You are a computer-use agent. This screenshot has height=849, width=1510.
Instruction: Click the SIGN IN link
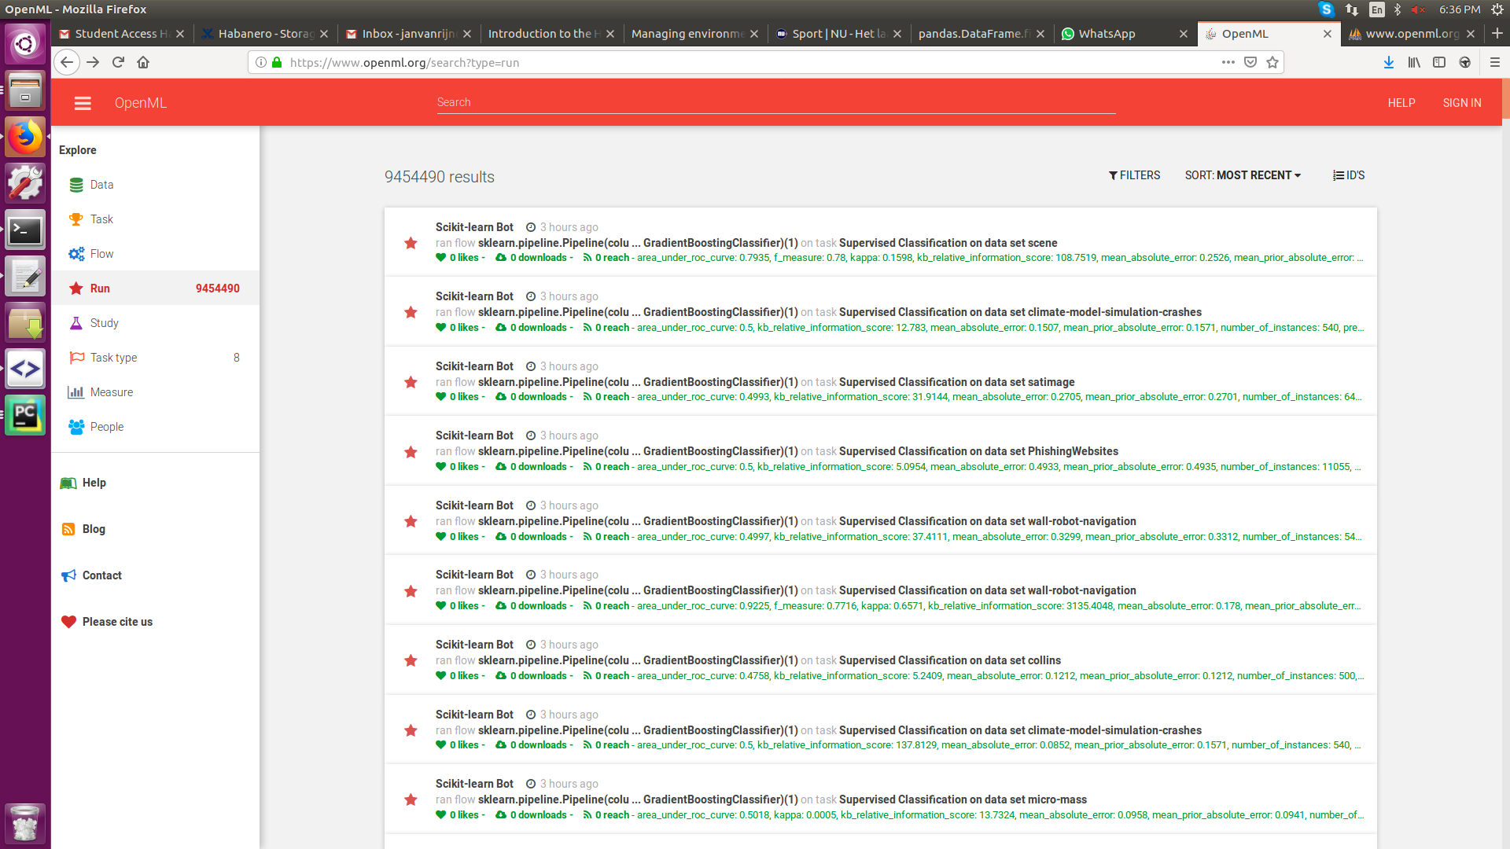pos(1461,102)
